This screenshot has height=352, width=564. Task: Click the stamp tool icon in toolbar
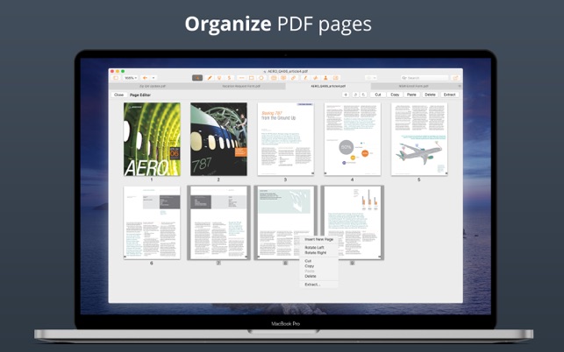coord(325,78)
